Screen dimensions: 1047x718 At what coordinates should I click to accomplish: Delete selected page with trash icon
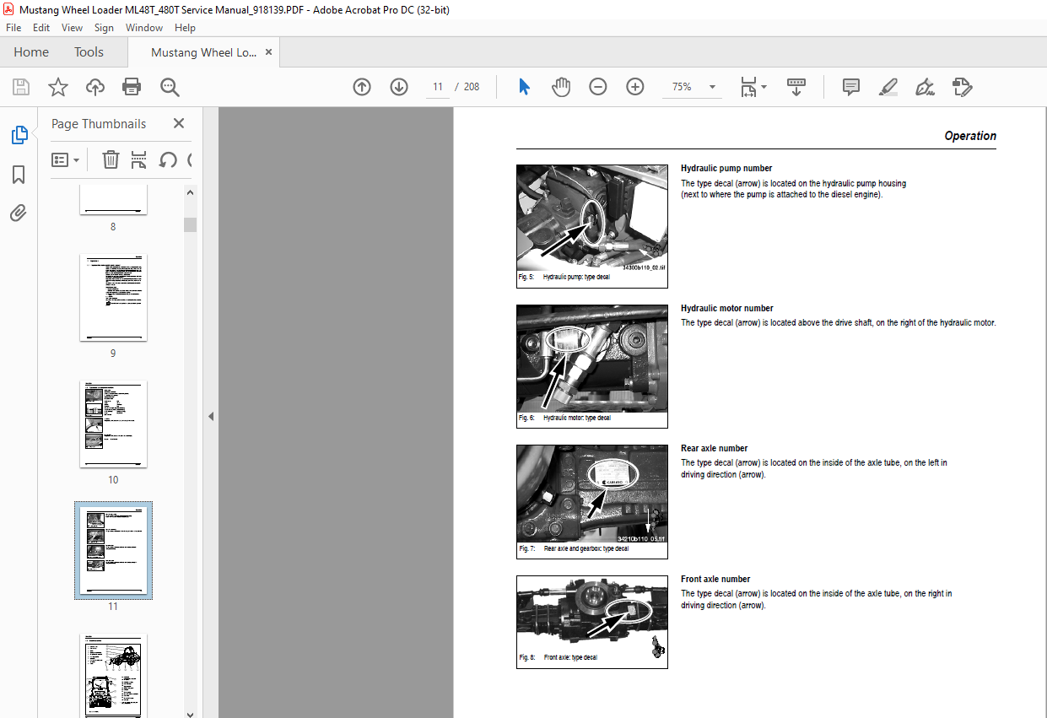coord(111,159)
